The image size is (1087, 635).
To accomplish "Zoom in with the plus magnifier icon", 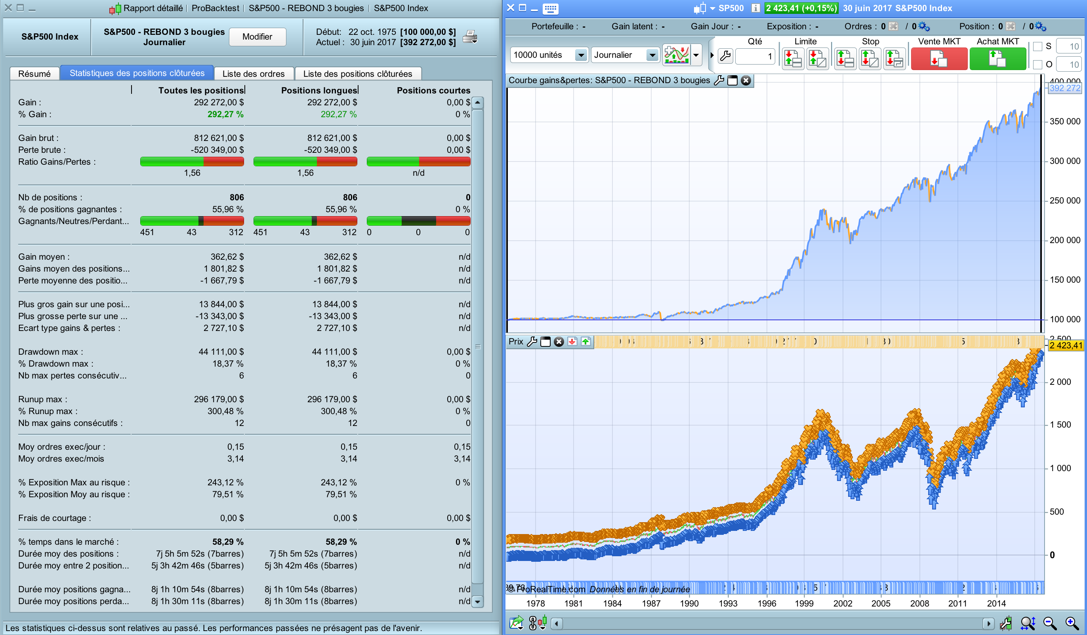I will 1072,623.
